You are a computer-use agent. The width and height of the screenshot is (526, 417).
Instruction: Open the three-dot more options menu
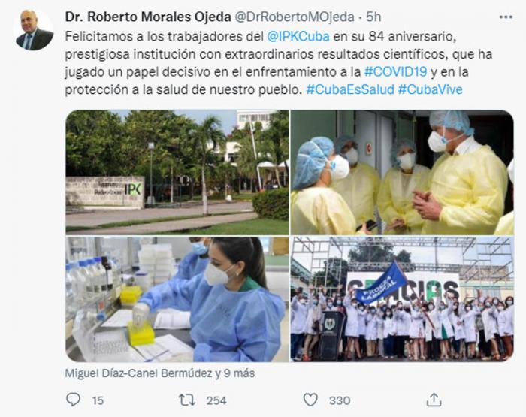point(506,17)
